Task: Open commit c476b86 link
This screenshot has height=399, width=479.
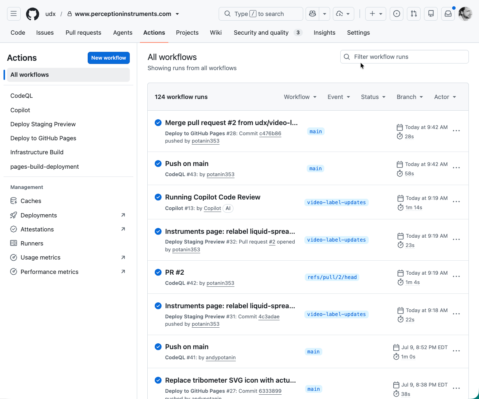Action: click(x=270, y=133)
